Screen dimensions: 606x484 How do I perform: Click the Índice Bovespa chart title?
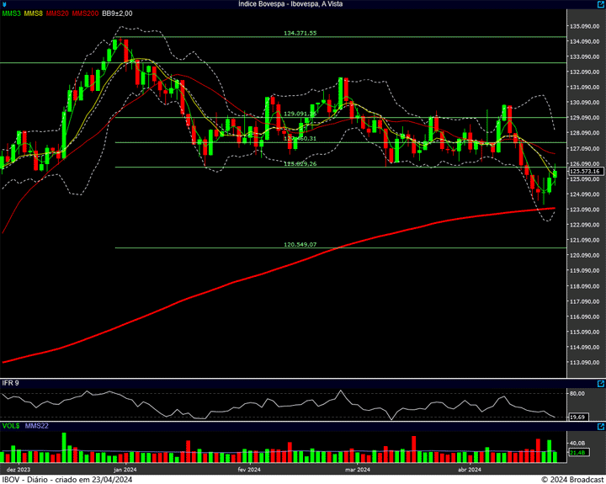click(x=290, y=4)
